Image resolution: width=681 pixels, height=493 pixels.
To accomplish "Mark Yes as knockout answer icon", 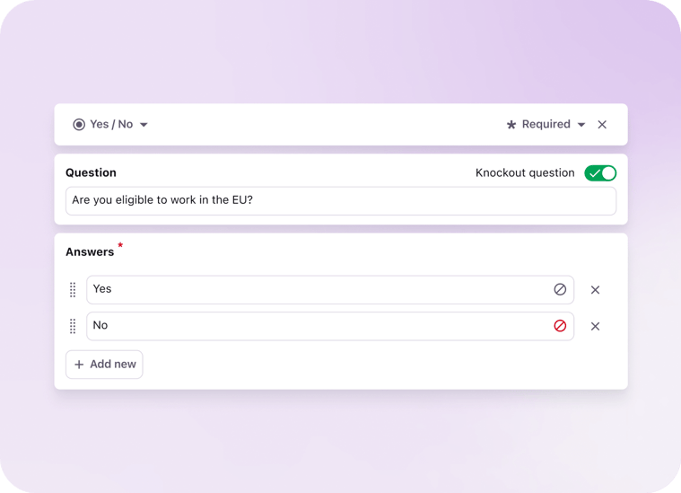I will [560, 289].
